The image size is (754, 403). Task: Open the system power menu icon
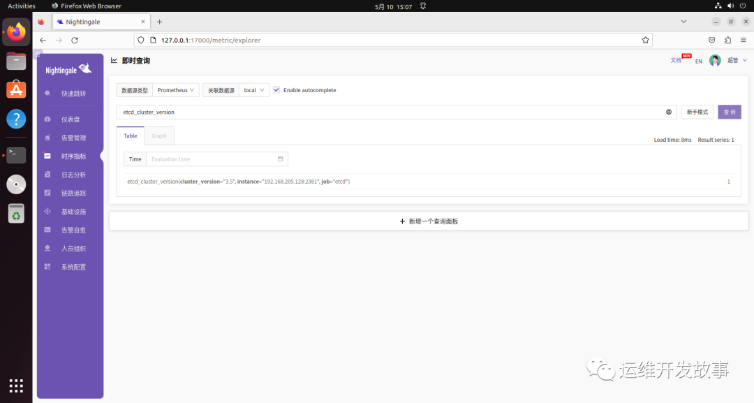[743, 6]
